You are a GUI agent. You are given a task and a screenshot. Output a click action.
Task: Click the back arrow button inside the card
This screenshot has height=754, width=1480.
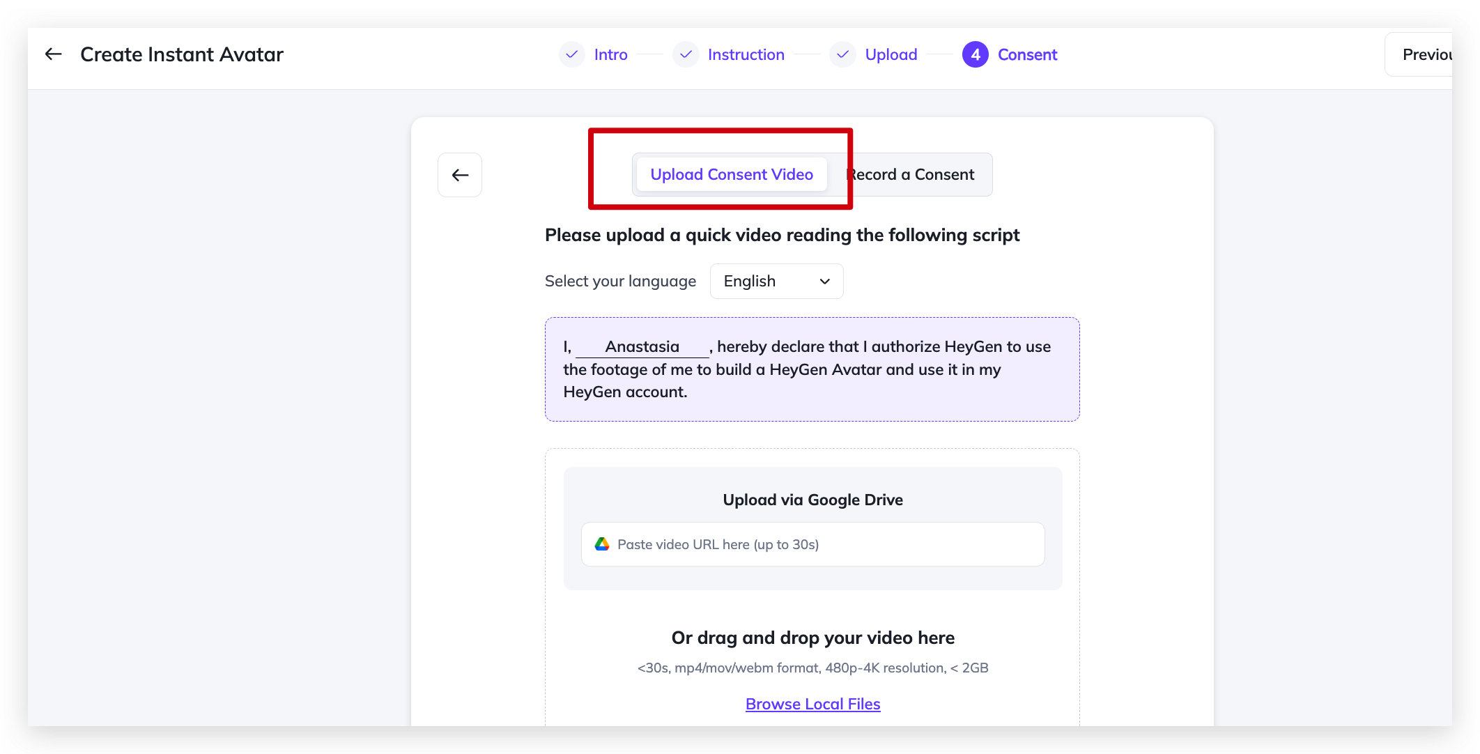coord(460,175)
